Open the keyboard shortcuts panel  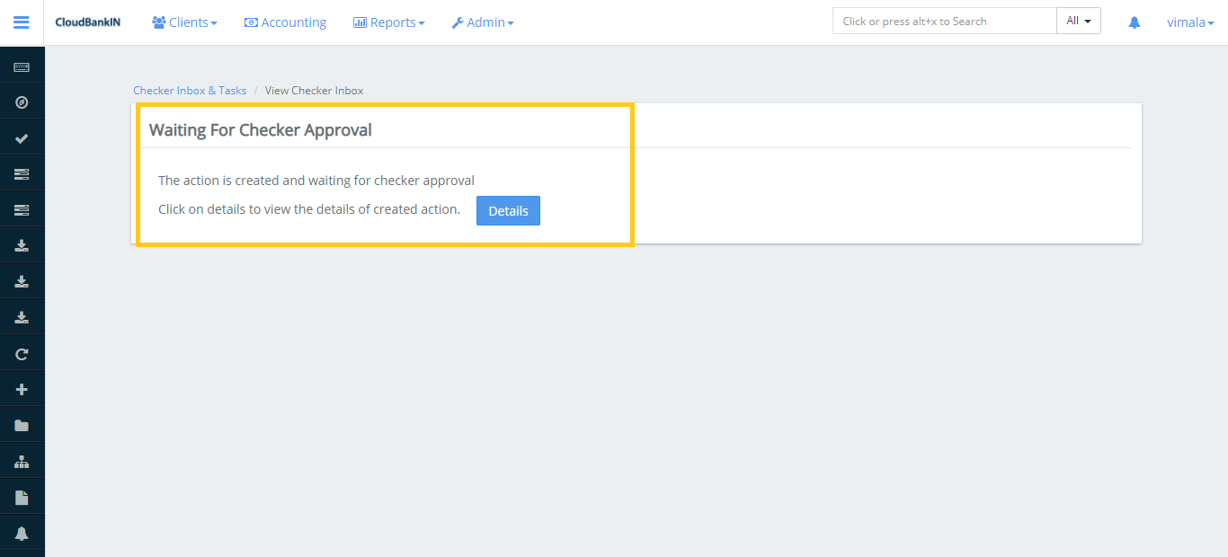click(22, 65)
